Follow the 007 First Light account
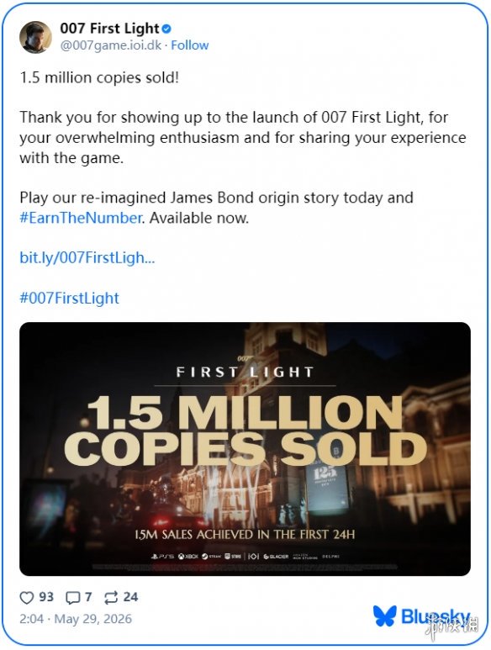The image size is (491, 650). coord(190,45)
